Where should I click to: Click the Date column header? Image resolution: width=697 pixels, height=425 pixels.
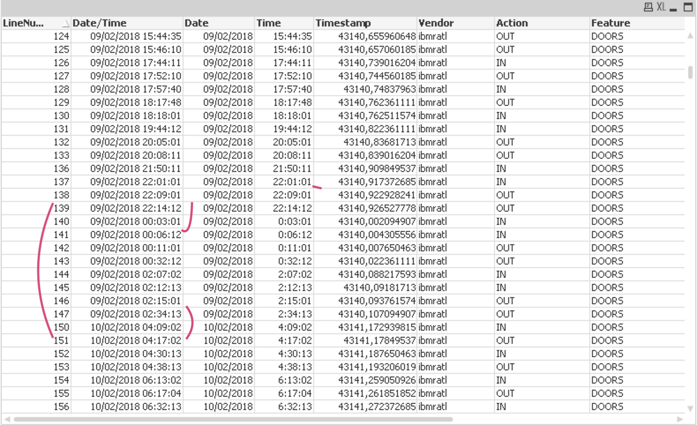point(196,23)
